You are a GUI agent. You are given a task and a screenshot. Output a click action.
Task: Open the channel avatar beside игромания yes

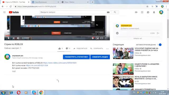tap(7, 57)
